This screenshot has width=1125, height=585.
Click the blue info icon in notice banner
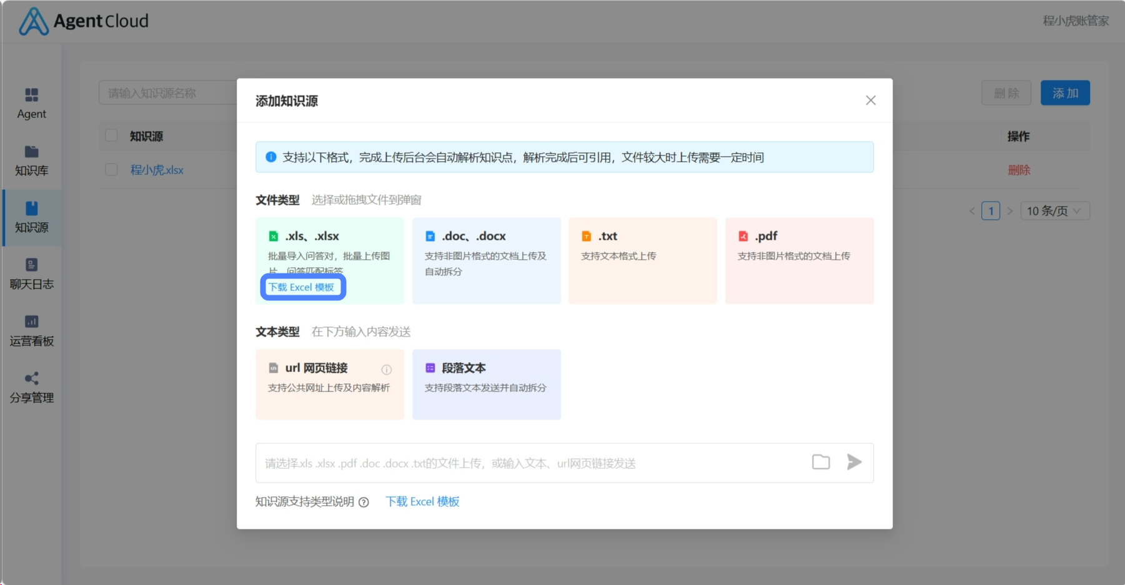(271, 157)
